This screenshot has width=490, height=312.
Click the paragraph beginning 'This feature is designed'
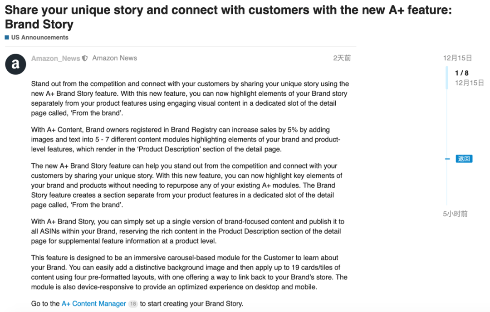click(189, 273)
